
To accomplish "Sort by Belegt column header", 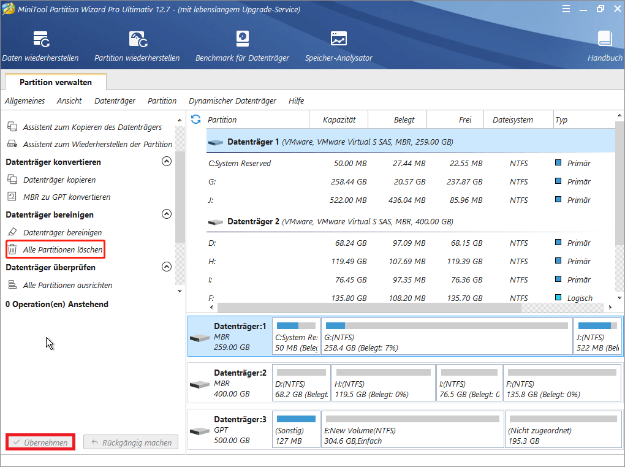I will 398,120.
